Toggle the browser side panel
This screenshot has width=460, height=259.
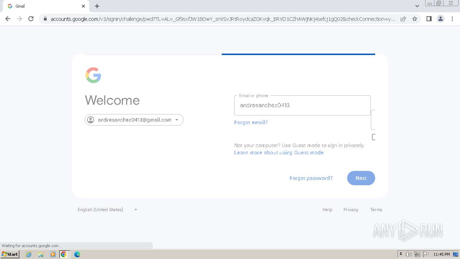(x=429, y=19)
